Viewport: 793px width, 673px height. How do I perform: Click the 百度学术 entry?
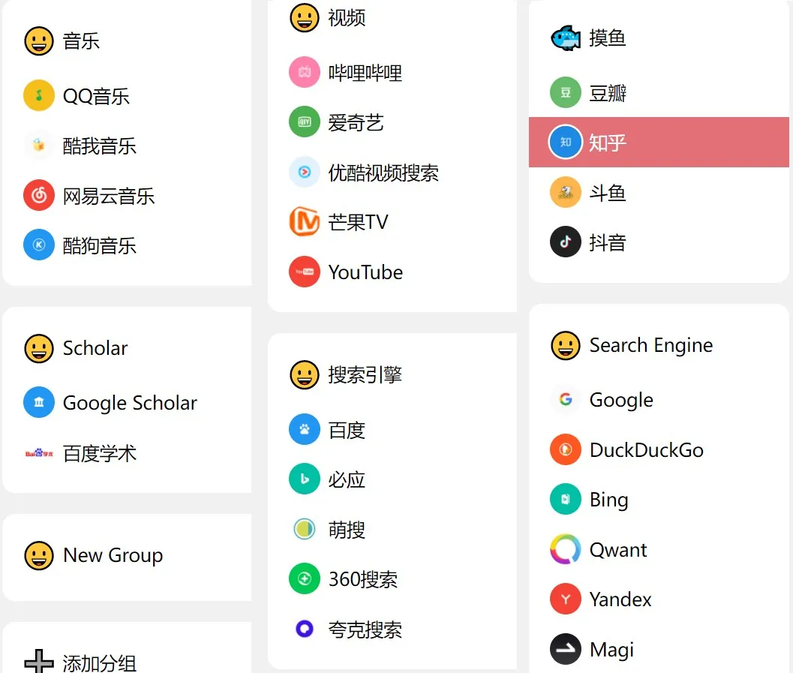(80, 453)
